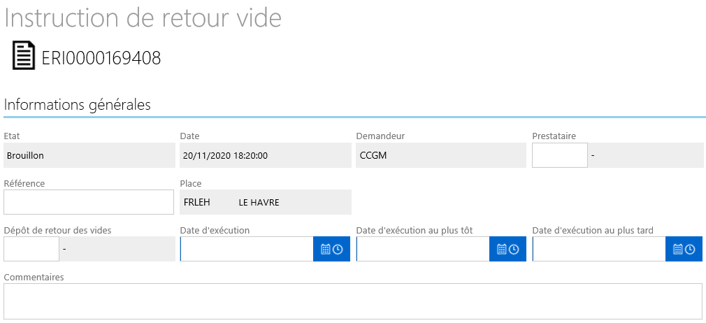Click the Date field showing 20/11/2020 18:20:00
706x323 pixels.
coord(266,155)
